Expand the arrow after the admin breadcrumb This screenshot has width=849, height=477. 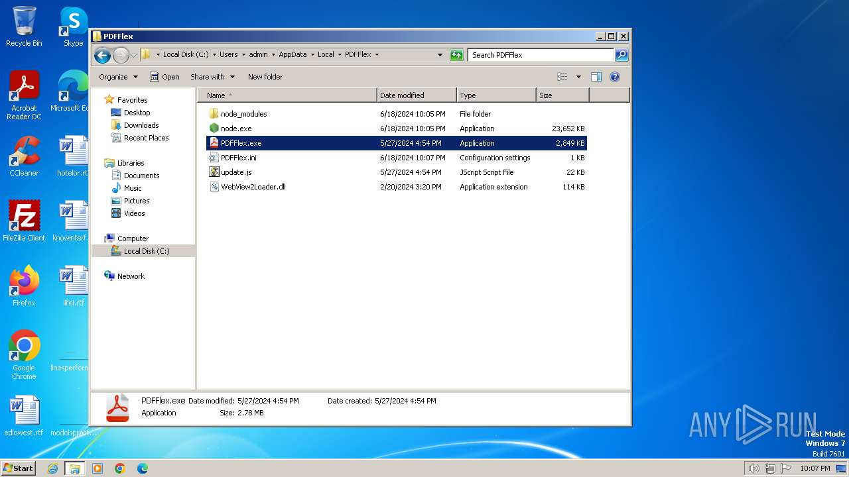pyautogui.click(x=273, y=55)
